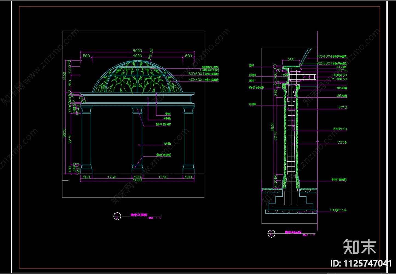Click the 1400 vertical dimension beside the dome
The image size is (396, 274).
click(x=65, y=76)
